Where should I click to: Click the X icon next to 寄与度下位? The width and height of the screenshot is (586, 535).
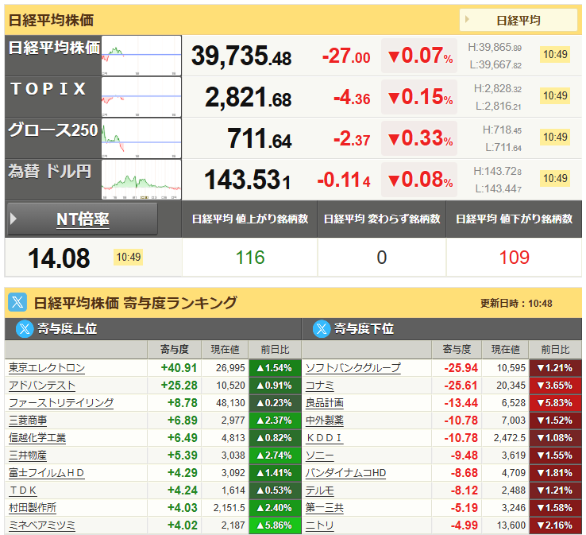click(x=322, y=329)
